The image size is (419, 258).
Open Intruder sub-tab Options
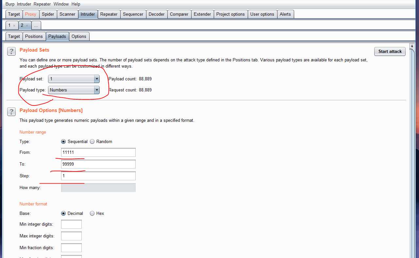pyautogui.click(x=79, y=36)
